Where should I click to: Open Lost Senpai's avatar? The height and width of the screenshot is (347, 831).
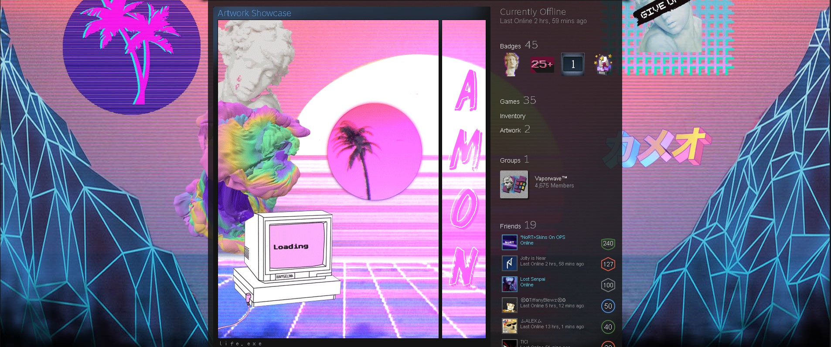click(x=509, y=284)
